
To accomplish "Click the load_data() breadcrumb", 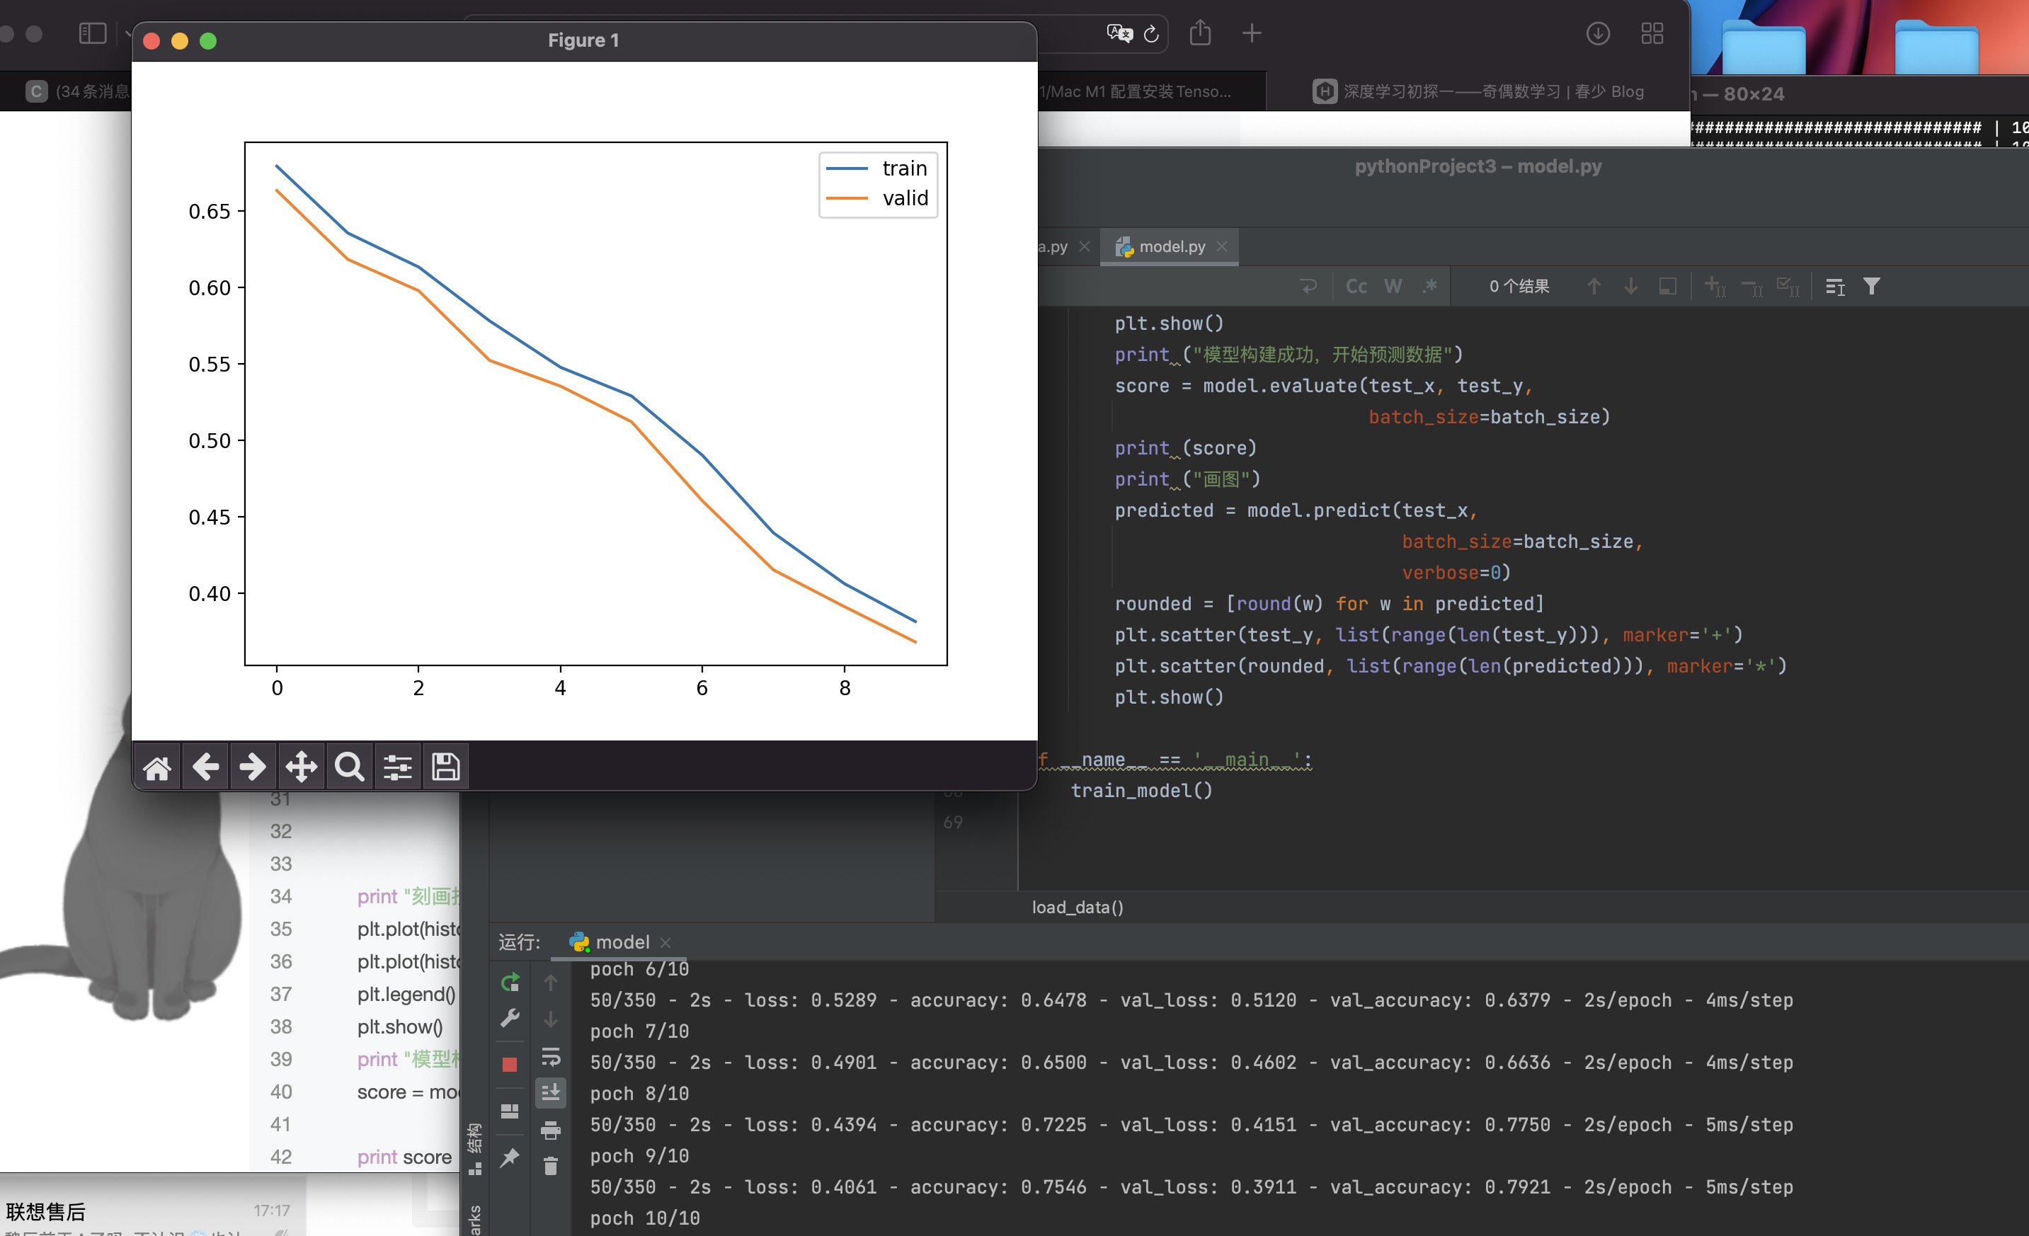I will click(x=1077, y=907).
